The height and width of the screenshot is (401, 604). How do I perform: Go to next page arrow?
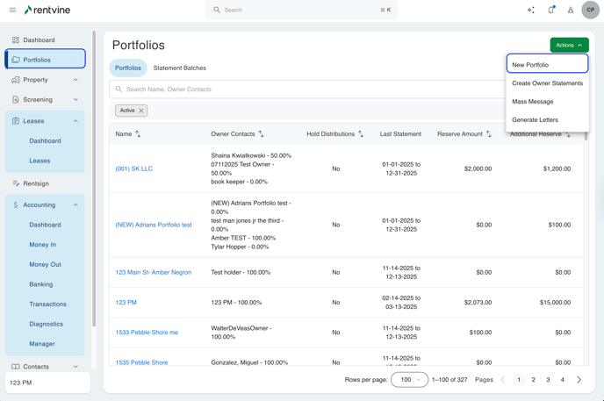(579, 380)
